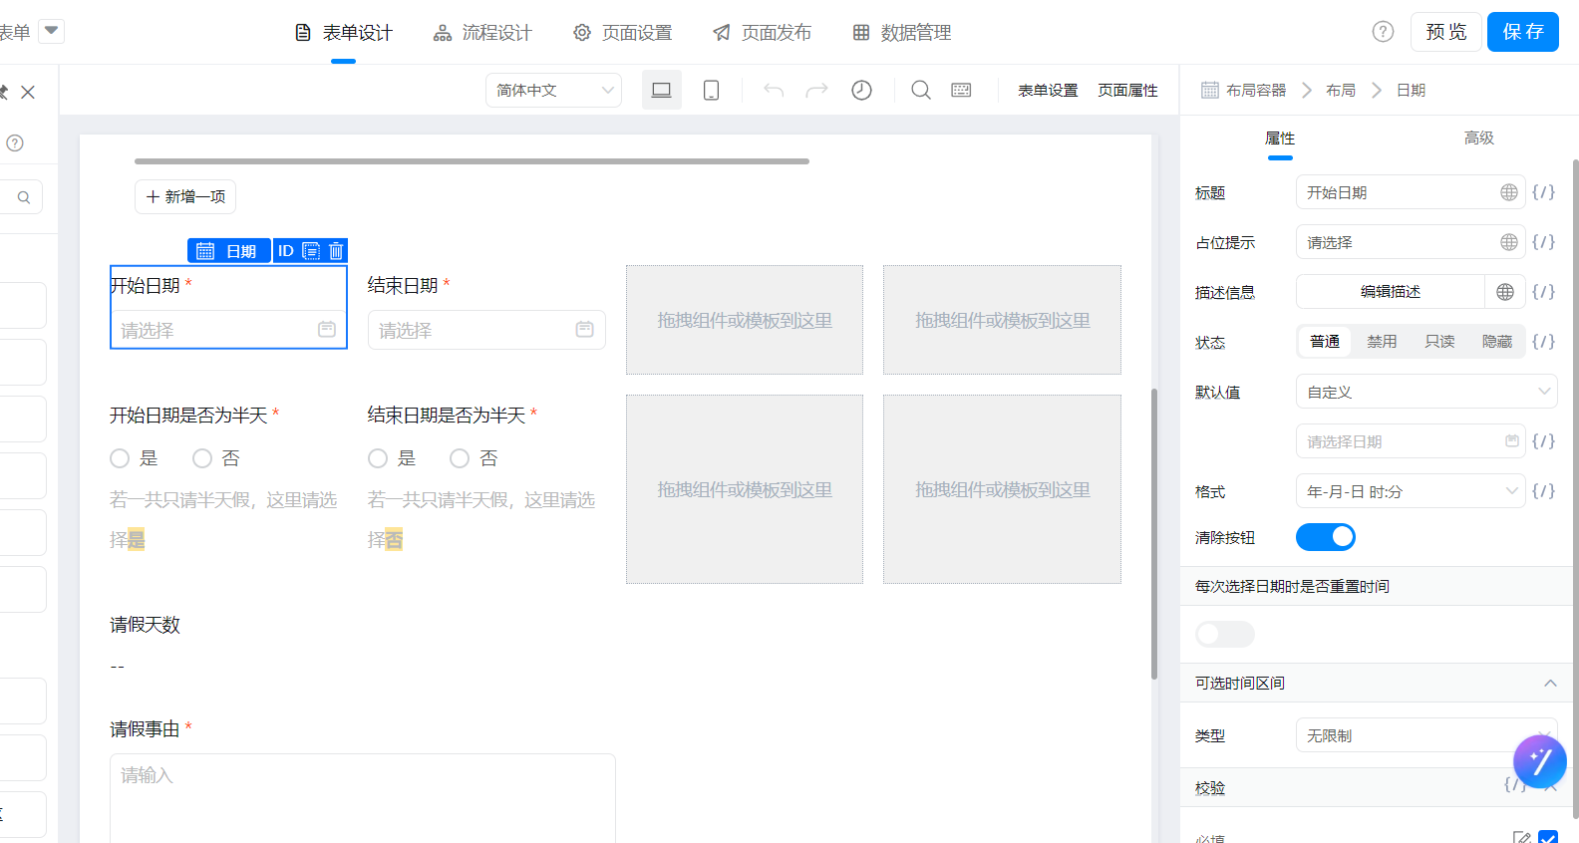This screenshot has width=1579, height=843.
Task: Click the copy icon on selected date field
Action: 311,251
